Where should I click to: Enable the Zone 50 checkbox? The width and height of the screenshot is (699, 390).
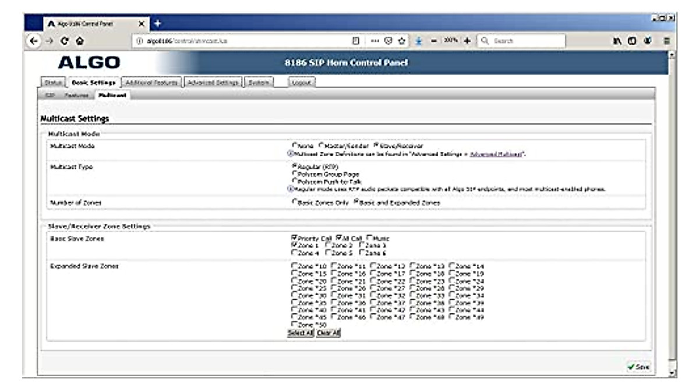294,324
